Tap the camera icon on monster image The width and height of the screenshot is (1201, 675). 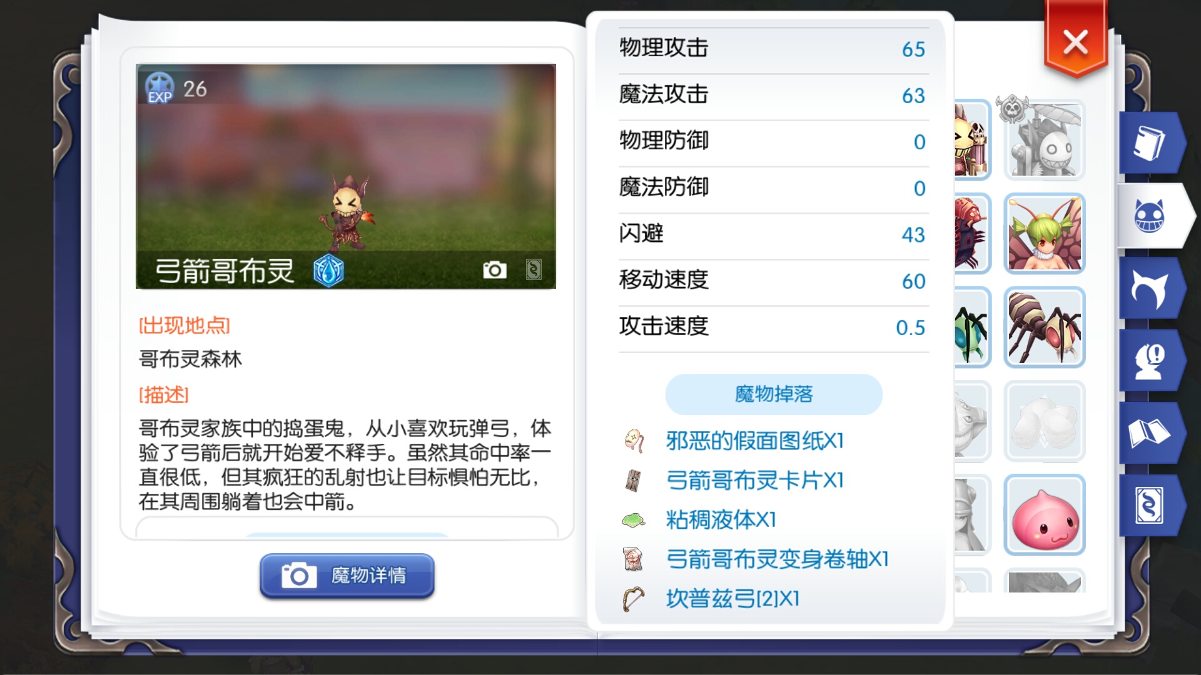(494, 270)
